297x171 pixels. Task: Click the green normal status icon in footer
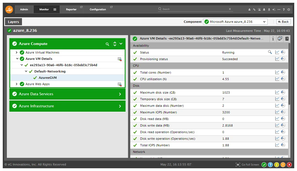[264, 165]
